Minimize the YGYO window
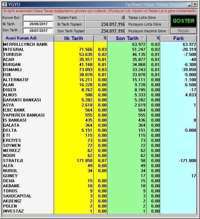200x219 pixels. pos(190,5)
